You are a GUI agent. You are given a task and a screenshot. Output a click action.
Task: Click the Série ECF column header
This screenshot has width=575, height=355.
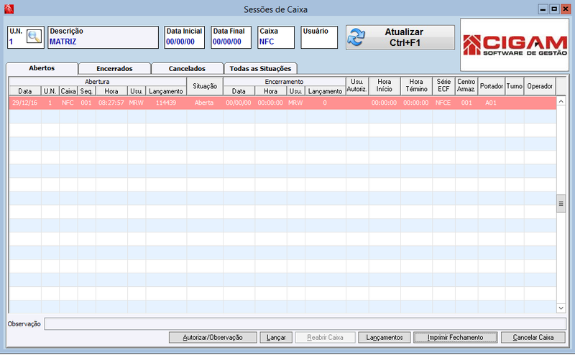point(443,86)
